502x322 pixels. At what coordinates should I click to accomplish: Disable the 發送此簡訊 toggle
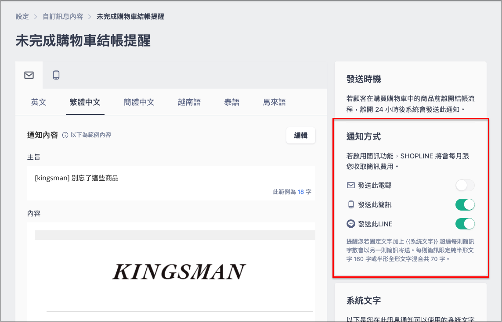465,204
